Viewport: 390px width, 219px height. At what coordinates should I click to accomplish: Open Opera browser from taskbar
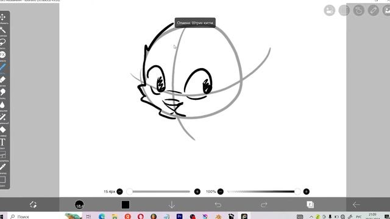[x=141, y=217]
